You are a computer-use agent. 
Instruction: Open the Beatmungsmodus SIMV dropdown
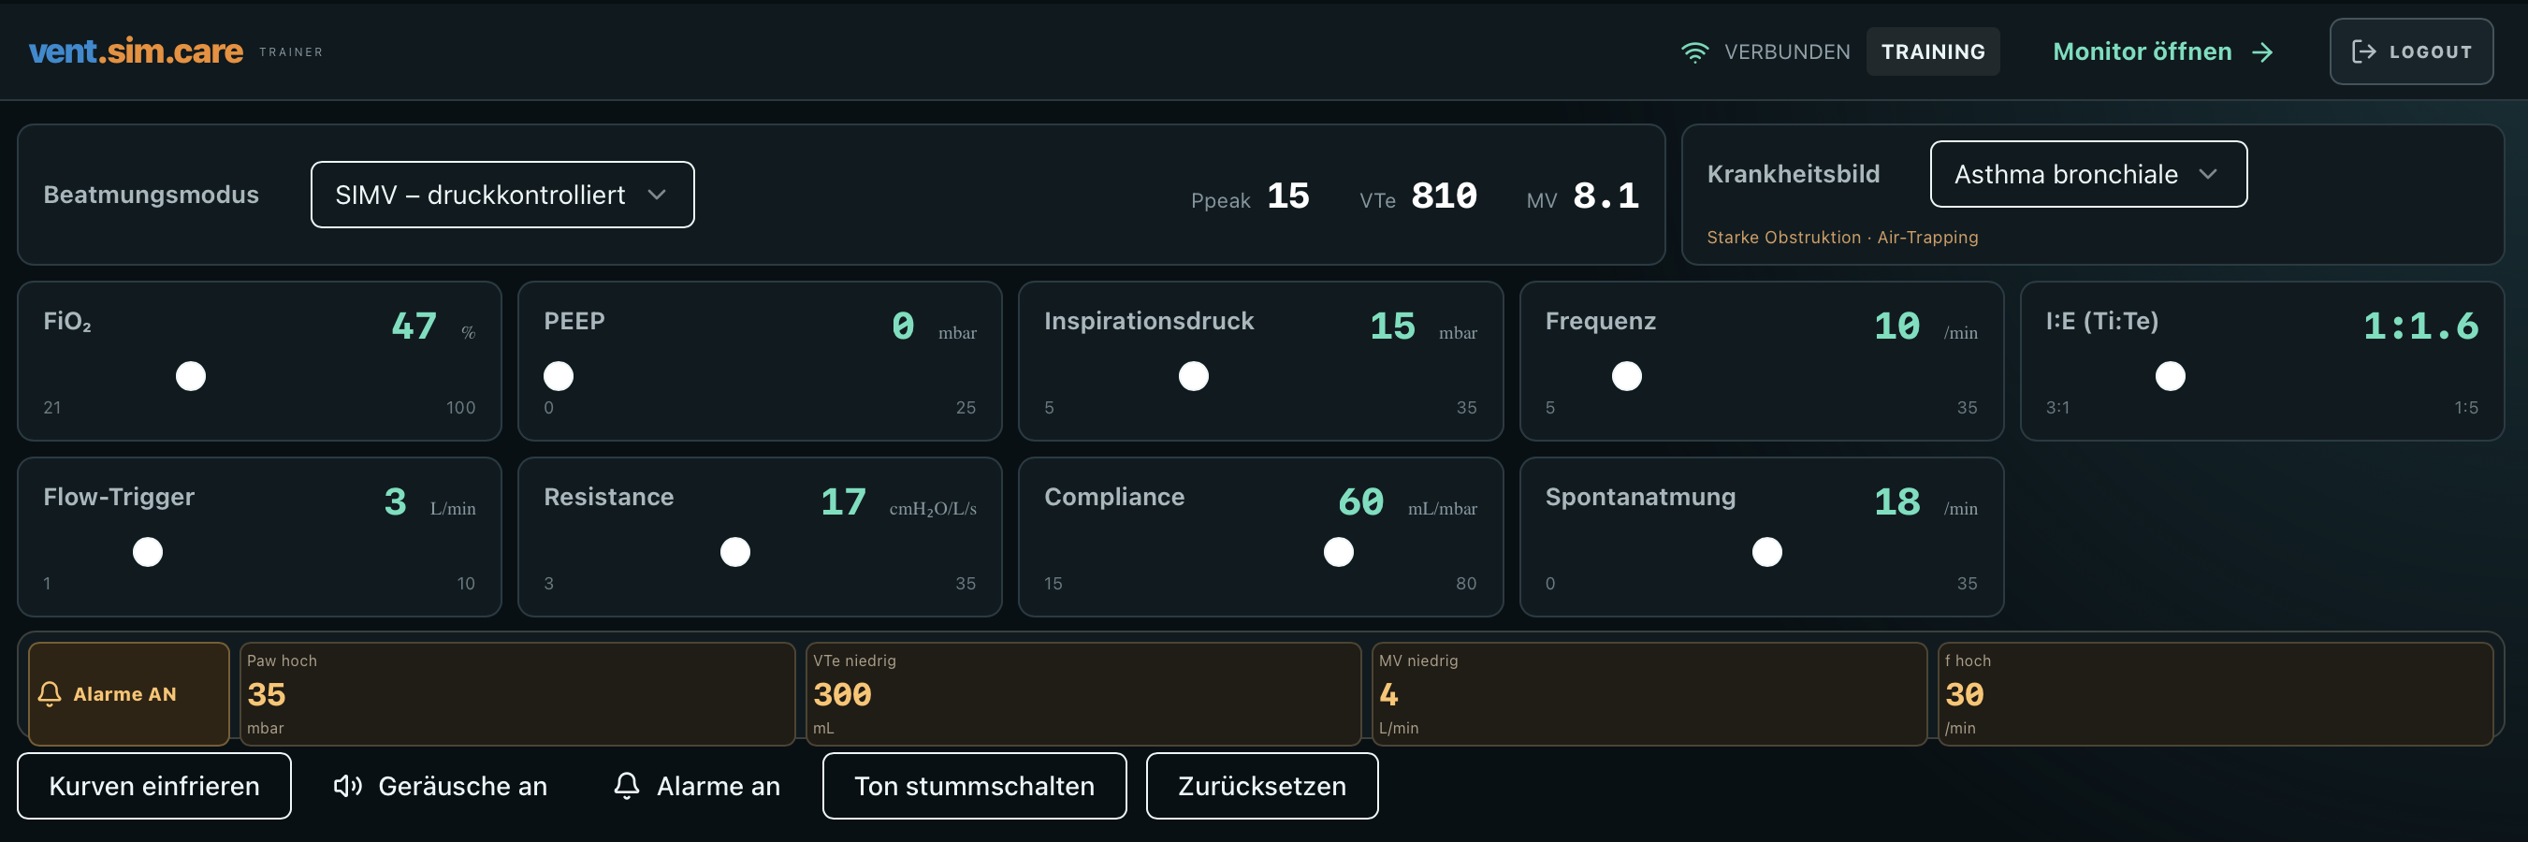[502, 195]
